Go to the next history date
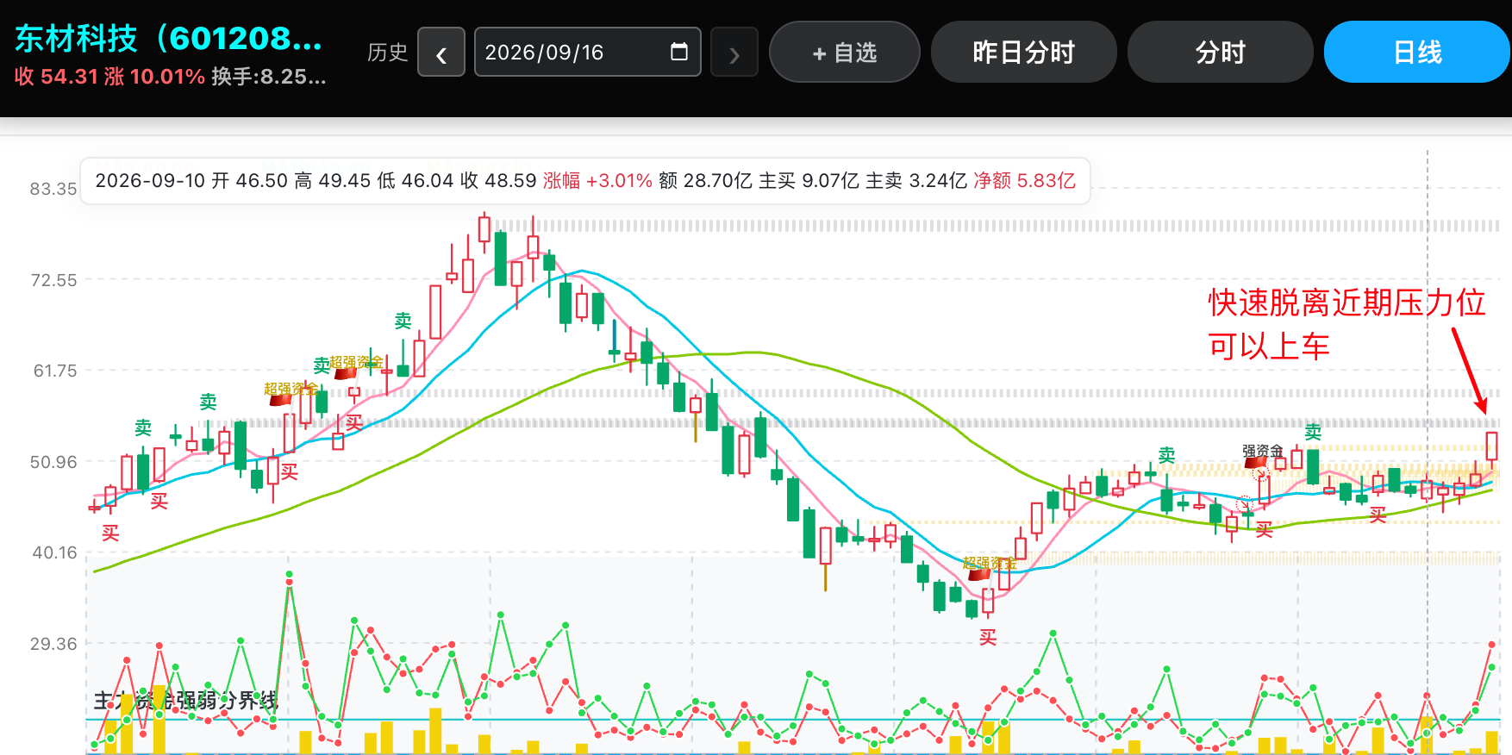 (734, 53)
